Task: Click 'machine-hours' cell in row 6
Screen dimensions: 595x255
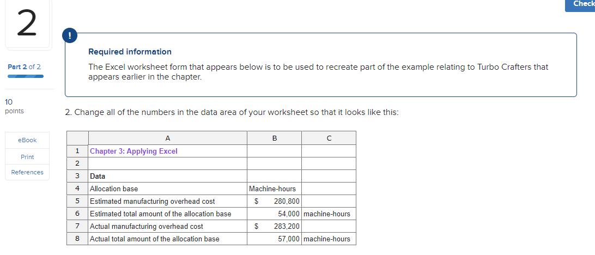Action: (329, 214)
